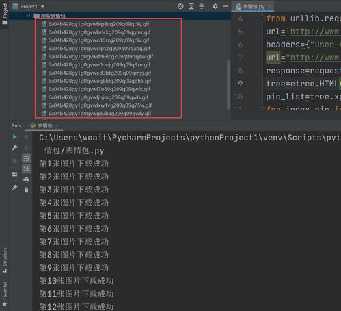Place cursor on 'pic_list=tree' code line

point(303,97)
